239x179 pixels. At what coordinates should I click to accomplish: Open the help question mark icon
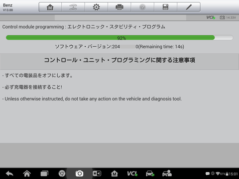142,7
